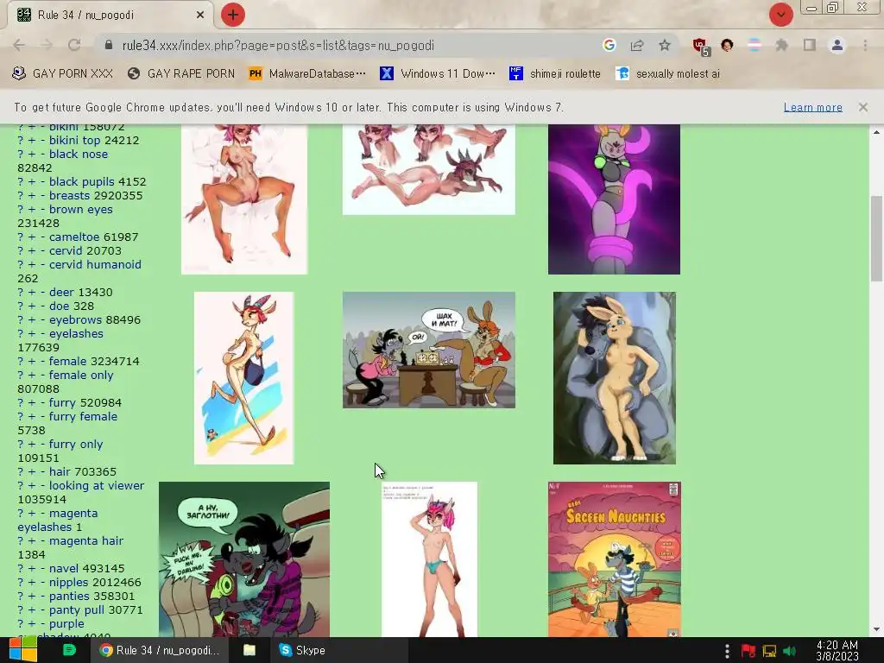The image size is (884, 663).
Task: Click the furry only tag link
Action: tap(76, 444)
